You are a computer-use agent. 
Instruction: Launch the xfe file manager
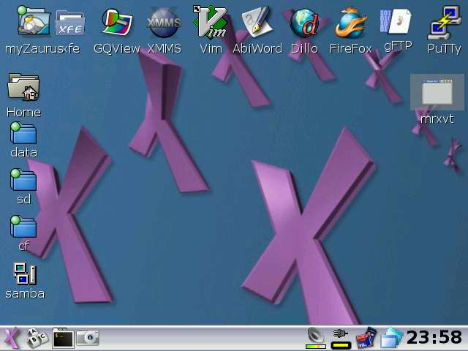(70, 23)
